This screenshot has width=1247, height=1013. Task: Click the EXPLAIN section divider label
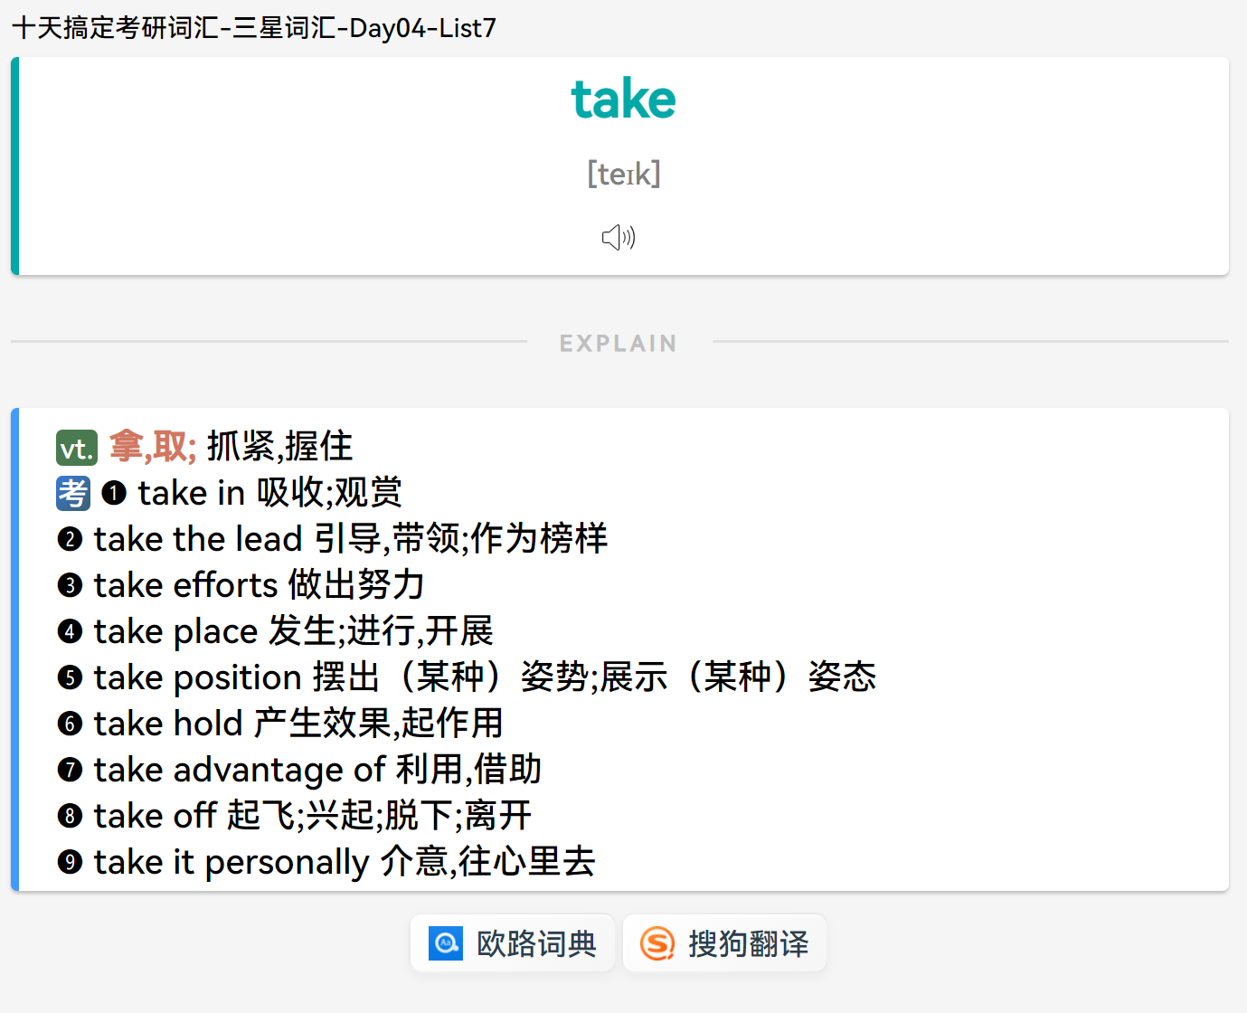pyautogui.click(x=618, y=343)
